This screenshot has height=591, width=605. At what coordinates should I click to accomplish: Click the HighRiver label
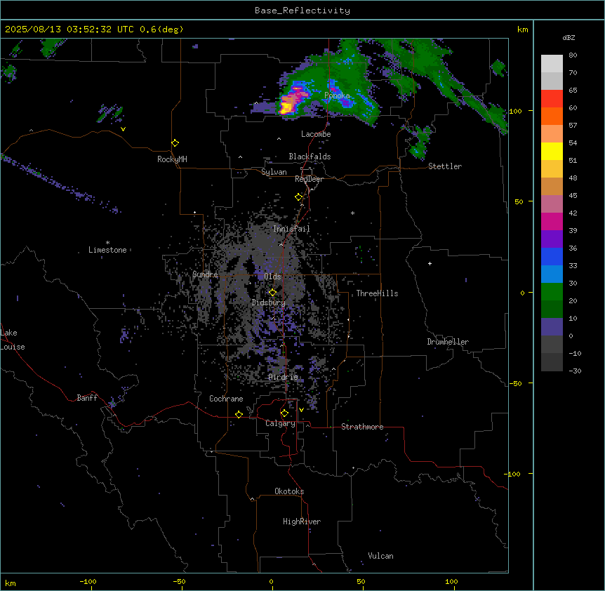(x=302, y=522)
